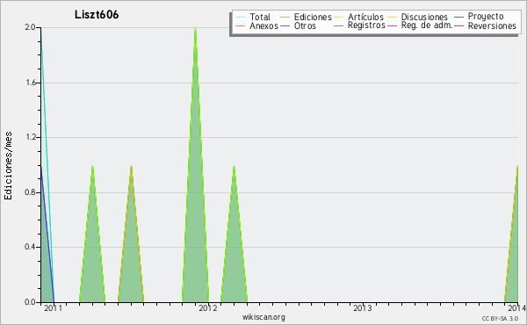527x325 pixels.
Task: Click the chart title Liszt606
Action: (97, 15)
